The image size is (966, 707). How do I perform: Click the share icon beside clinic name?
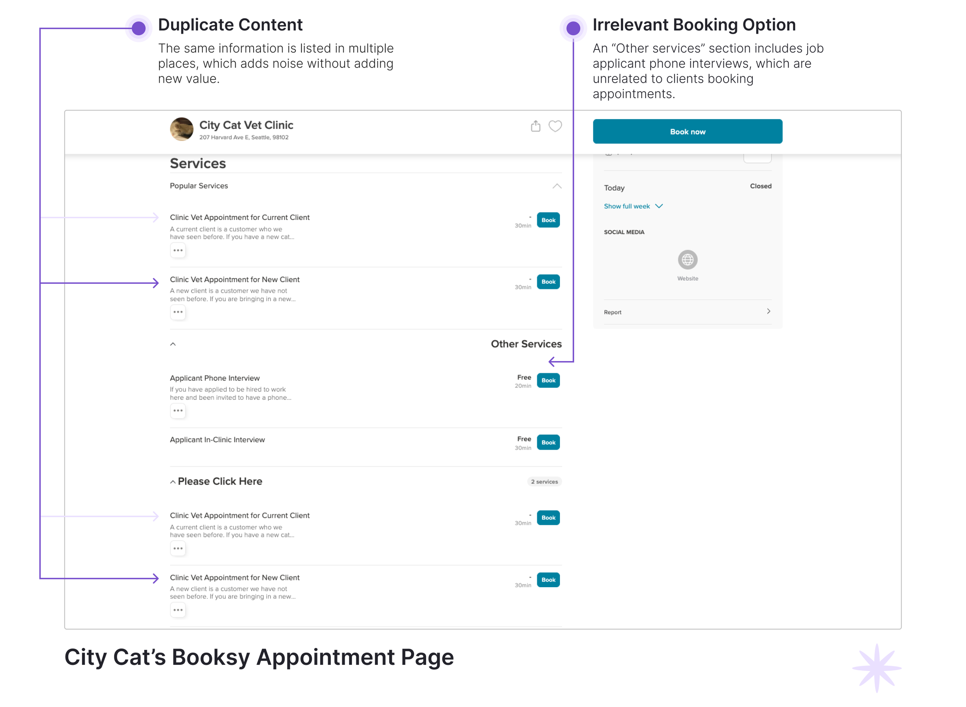[x=535, y=126]
